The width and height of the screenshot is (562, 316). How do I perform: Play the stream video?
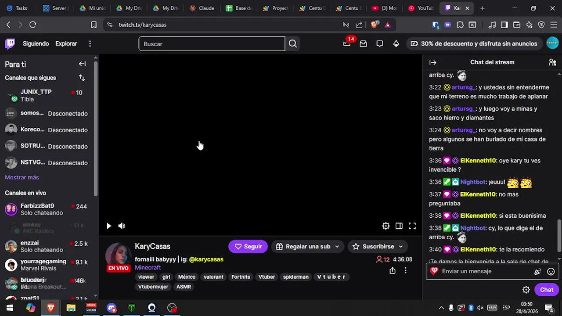(109, 226)
